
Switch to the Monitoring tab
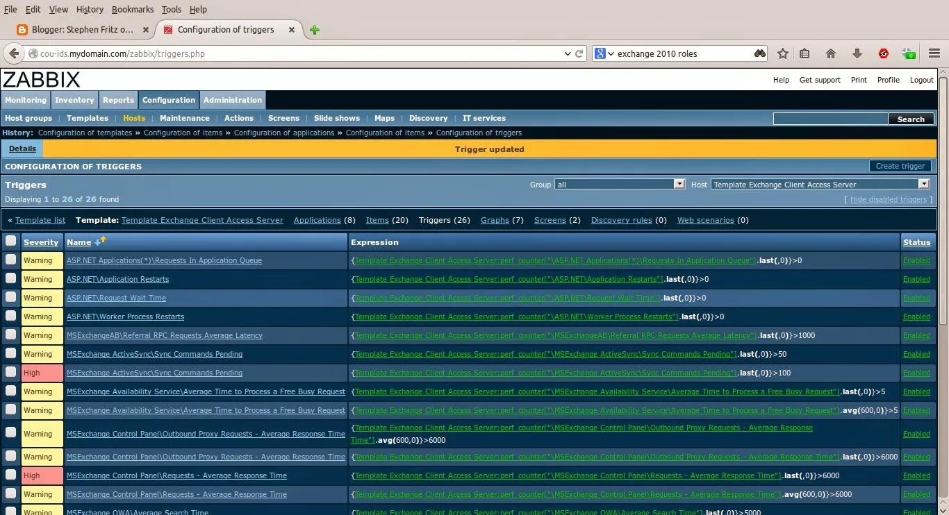point(26,100)
